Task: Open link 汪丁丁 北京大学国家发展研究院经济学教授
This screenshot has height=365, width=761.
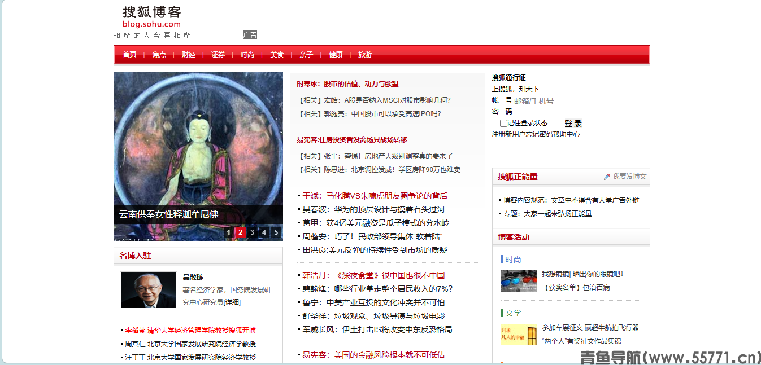Action: [x=190, y=358]
